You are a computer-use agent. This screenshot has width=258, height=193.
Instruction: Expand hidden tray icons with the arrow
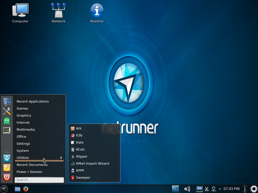220,189
